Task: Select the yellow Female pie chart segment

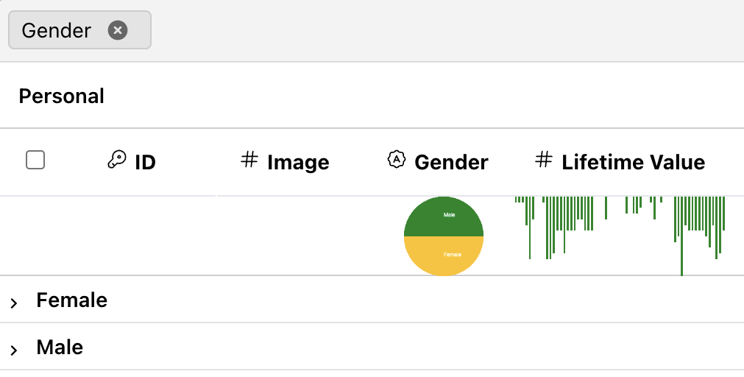Action: pyautogui.click(x=444, y=258)
